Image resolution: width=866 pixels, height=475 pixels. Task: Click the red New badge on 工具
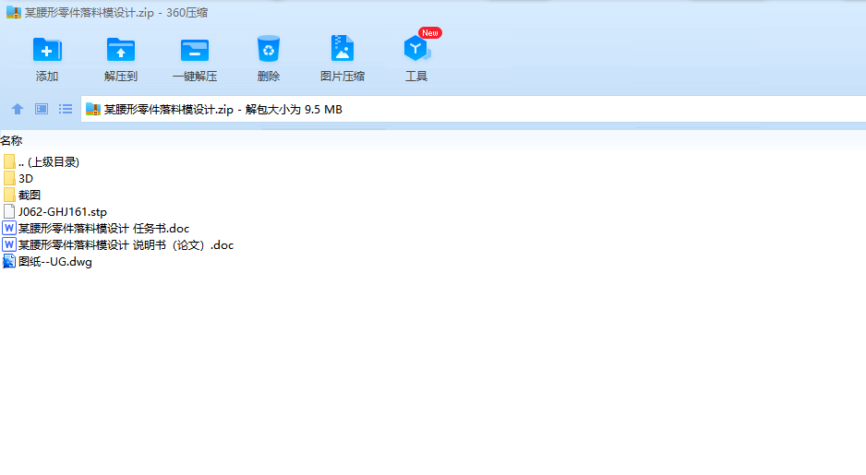(429, 33)
